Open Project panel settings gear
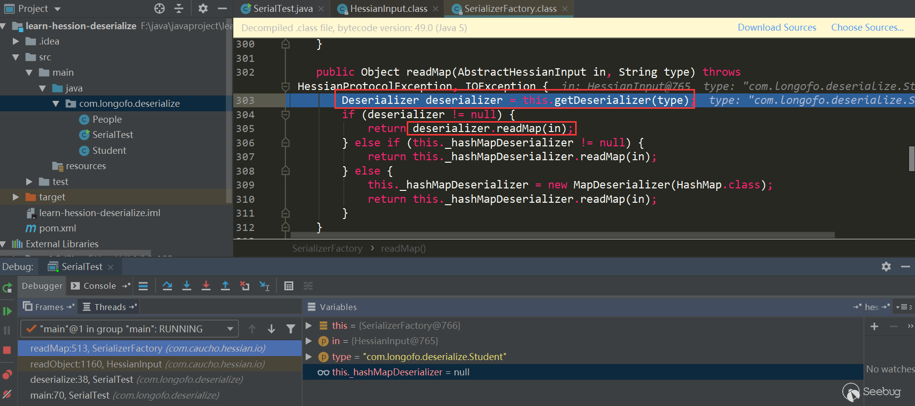 point(203,8)
